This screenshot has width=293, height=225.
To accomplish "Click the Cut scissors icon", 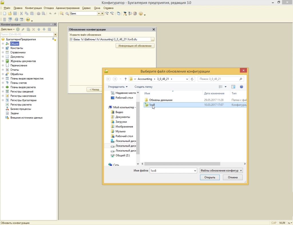I will click(21, 13).
